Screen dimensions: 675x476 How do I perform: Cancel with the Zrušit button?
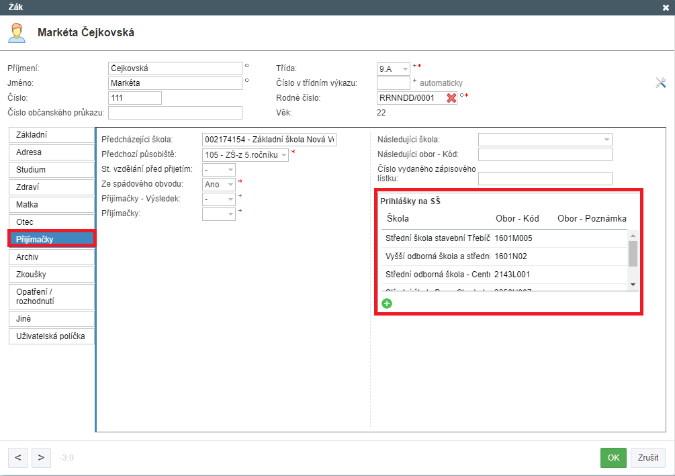pyautogui.click(x=648, y=457)
